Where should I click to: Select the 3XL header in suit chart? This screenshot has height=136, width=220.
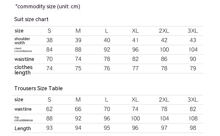(x=193, y=31)
